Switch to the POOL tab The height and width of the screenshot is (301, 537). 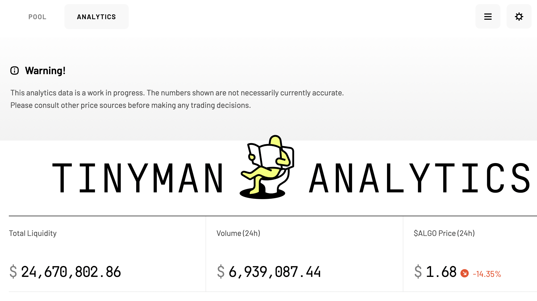[x=37, y=17]
